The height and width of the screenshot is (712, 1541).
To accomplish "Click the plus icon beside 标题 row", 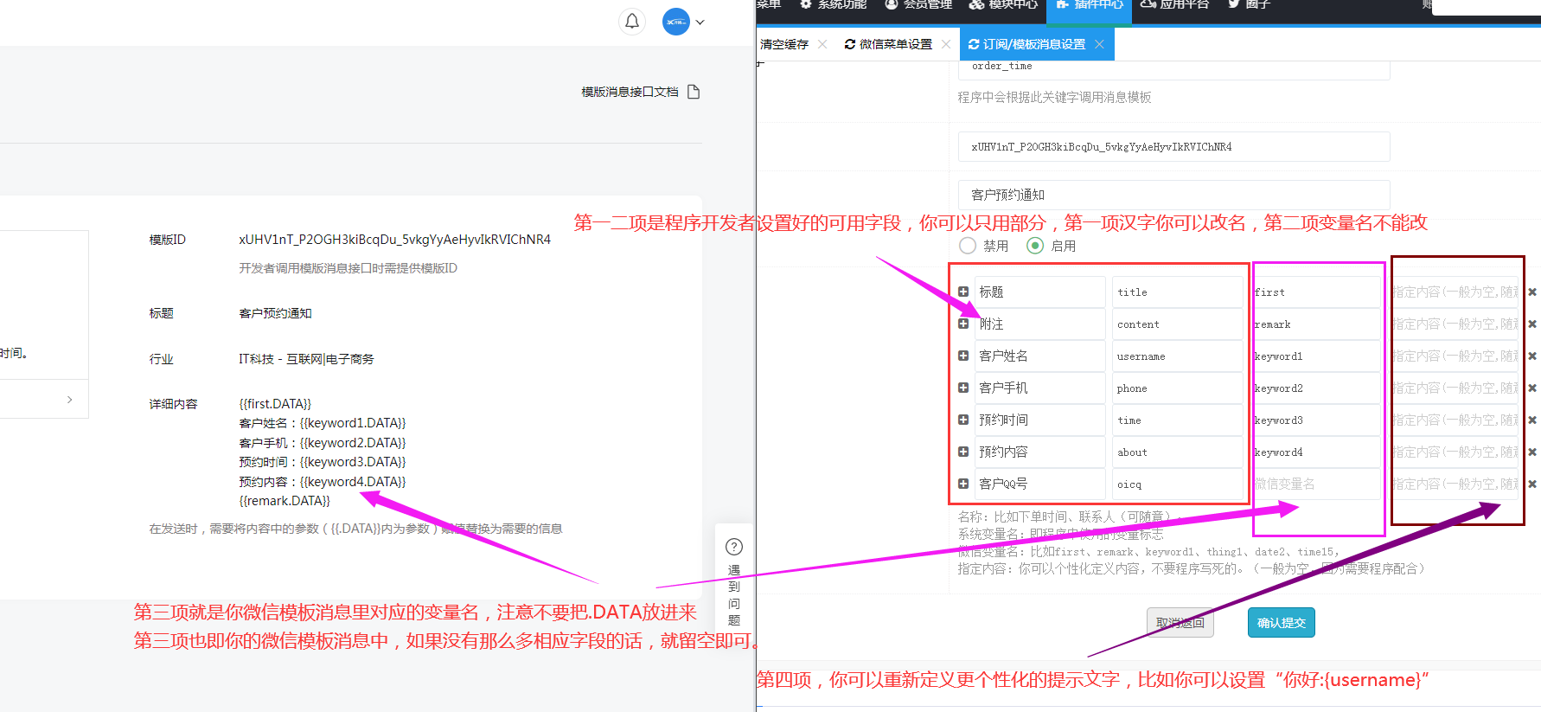I will click(x=963, y=292).
